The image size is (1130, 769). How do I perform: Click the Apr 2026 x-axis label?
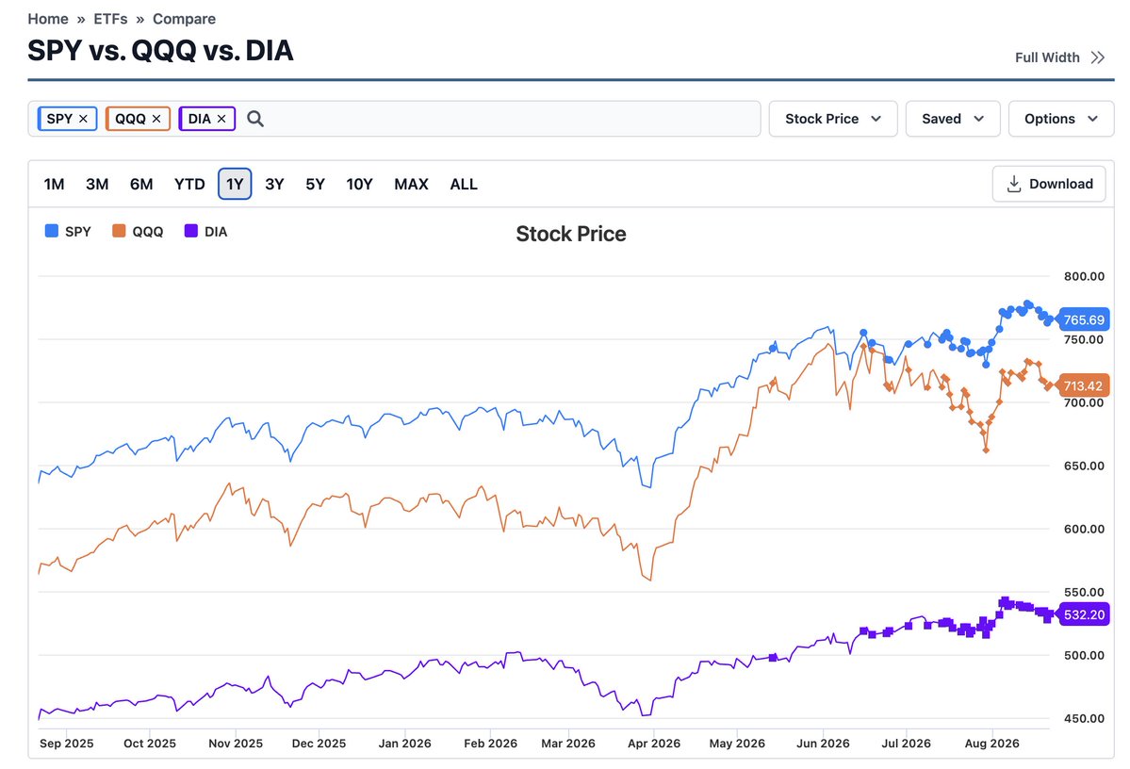pos(654,743)
